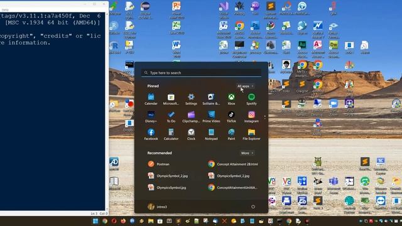Click the More button in Recommended
The image size is (402, 226).
(x=247, y=153)
